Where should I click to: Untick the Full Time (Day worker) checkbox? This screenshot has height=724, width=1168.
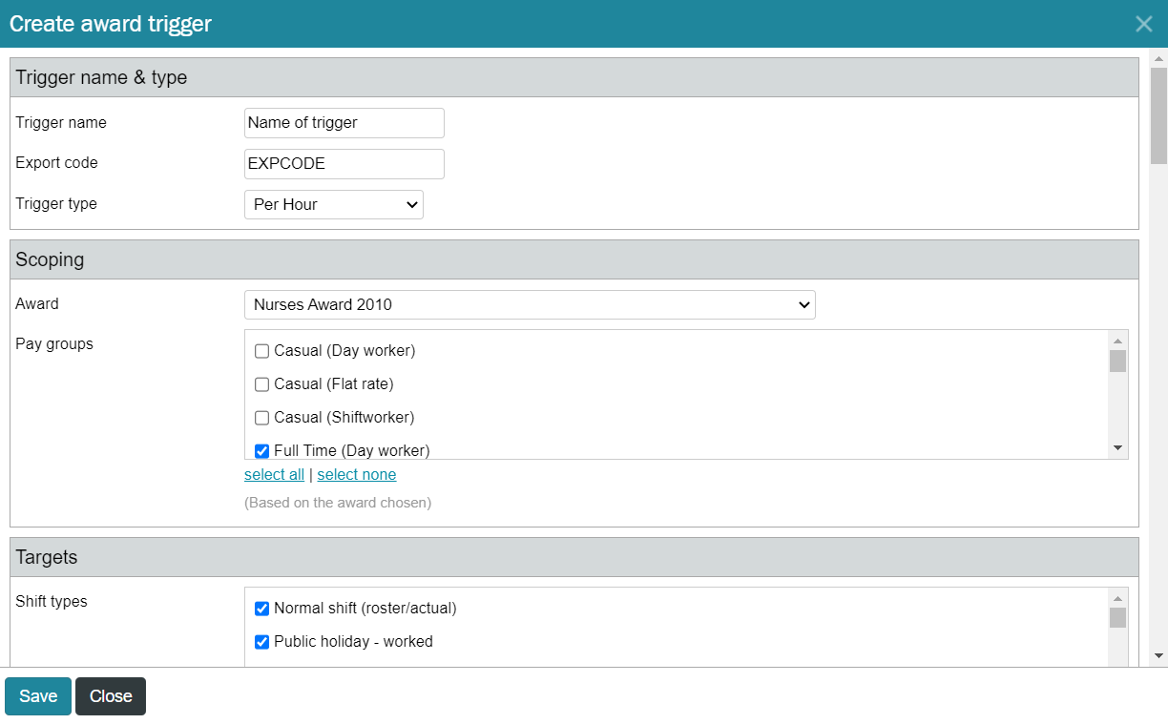(x=261, y=451)
